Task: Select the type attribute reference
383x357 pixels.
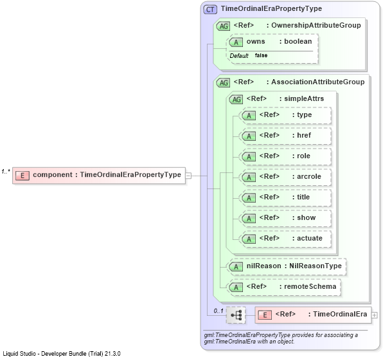Action: click(x=285, y=115)
